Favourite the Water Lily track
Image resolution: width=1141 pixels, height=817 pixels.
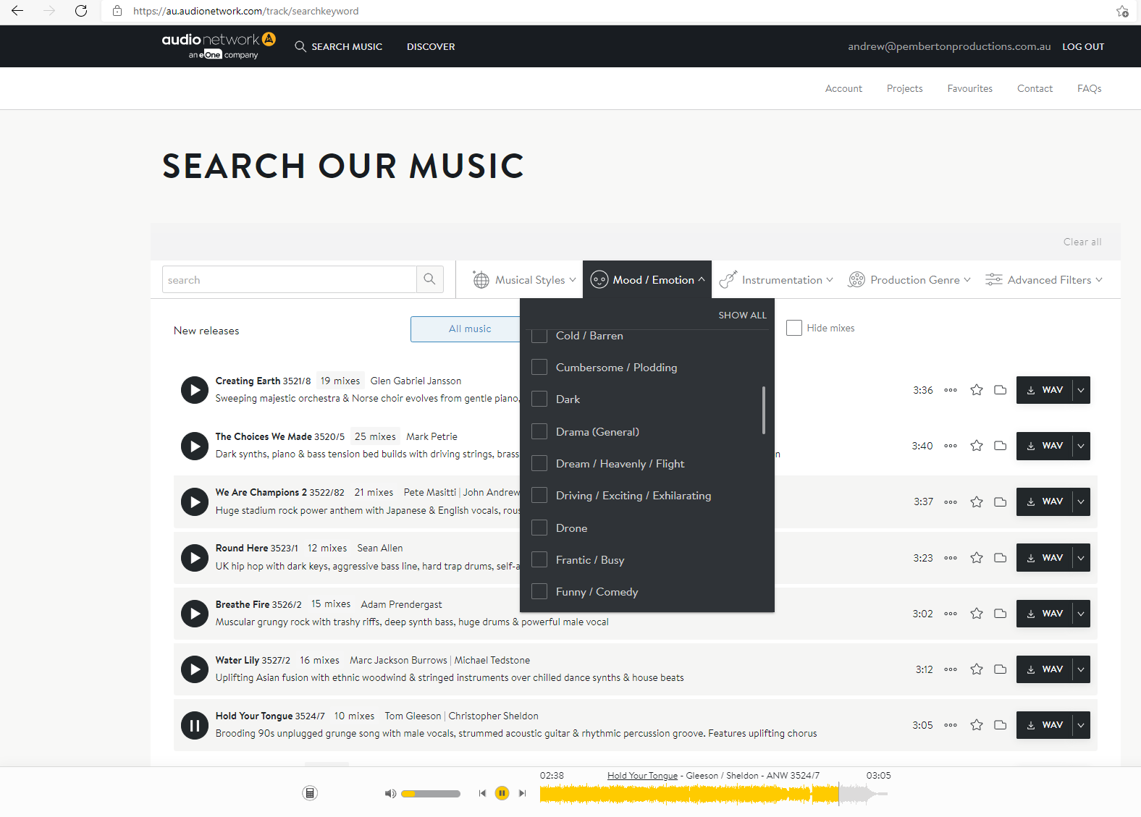(x=976, y=669)
